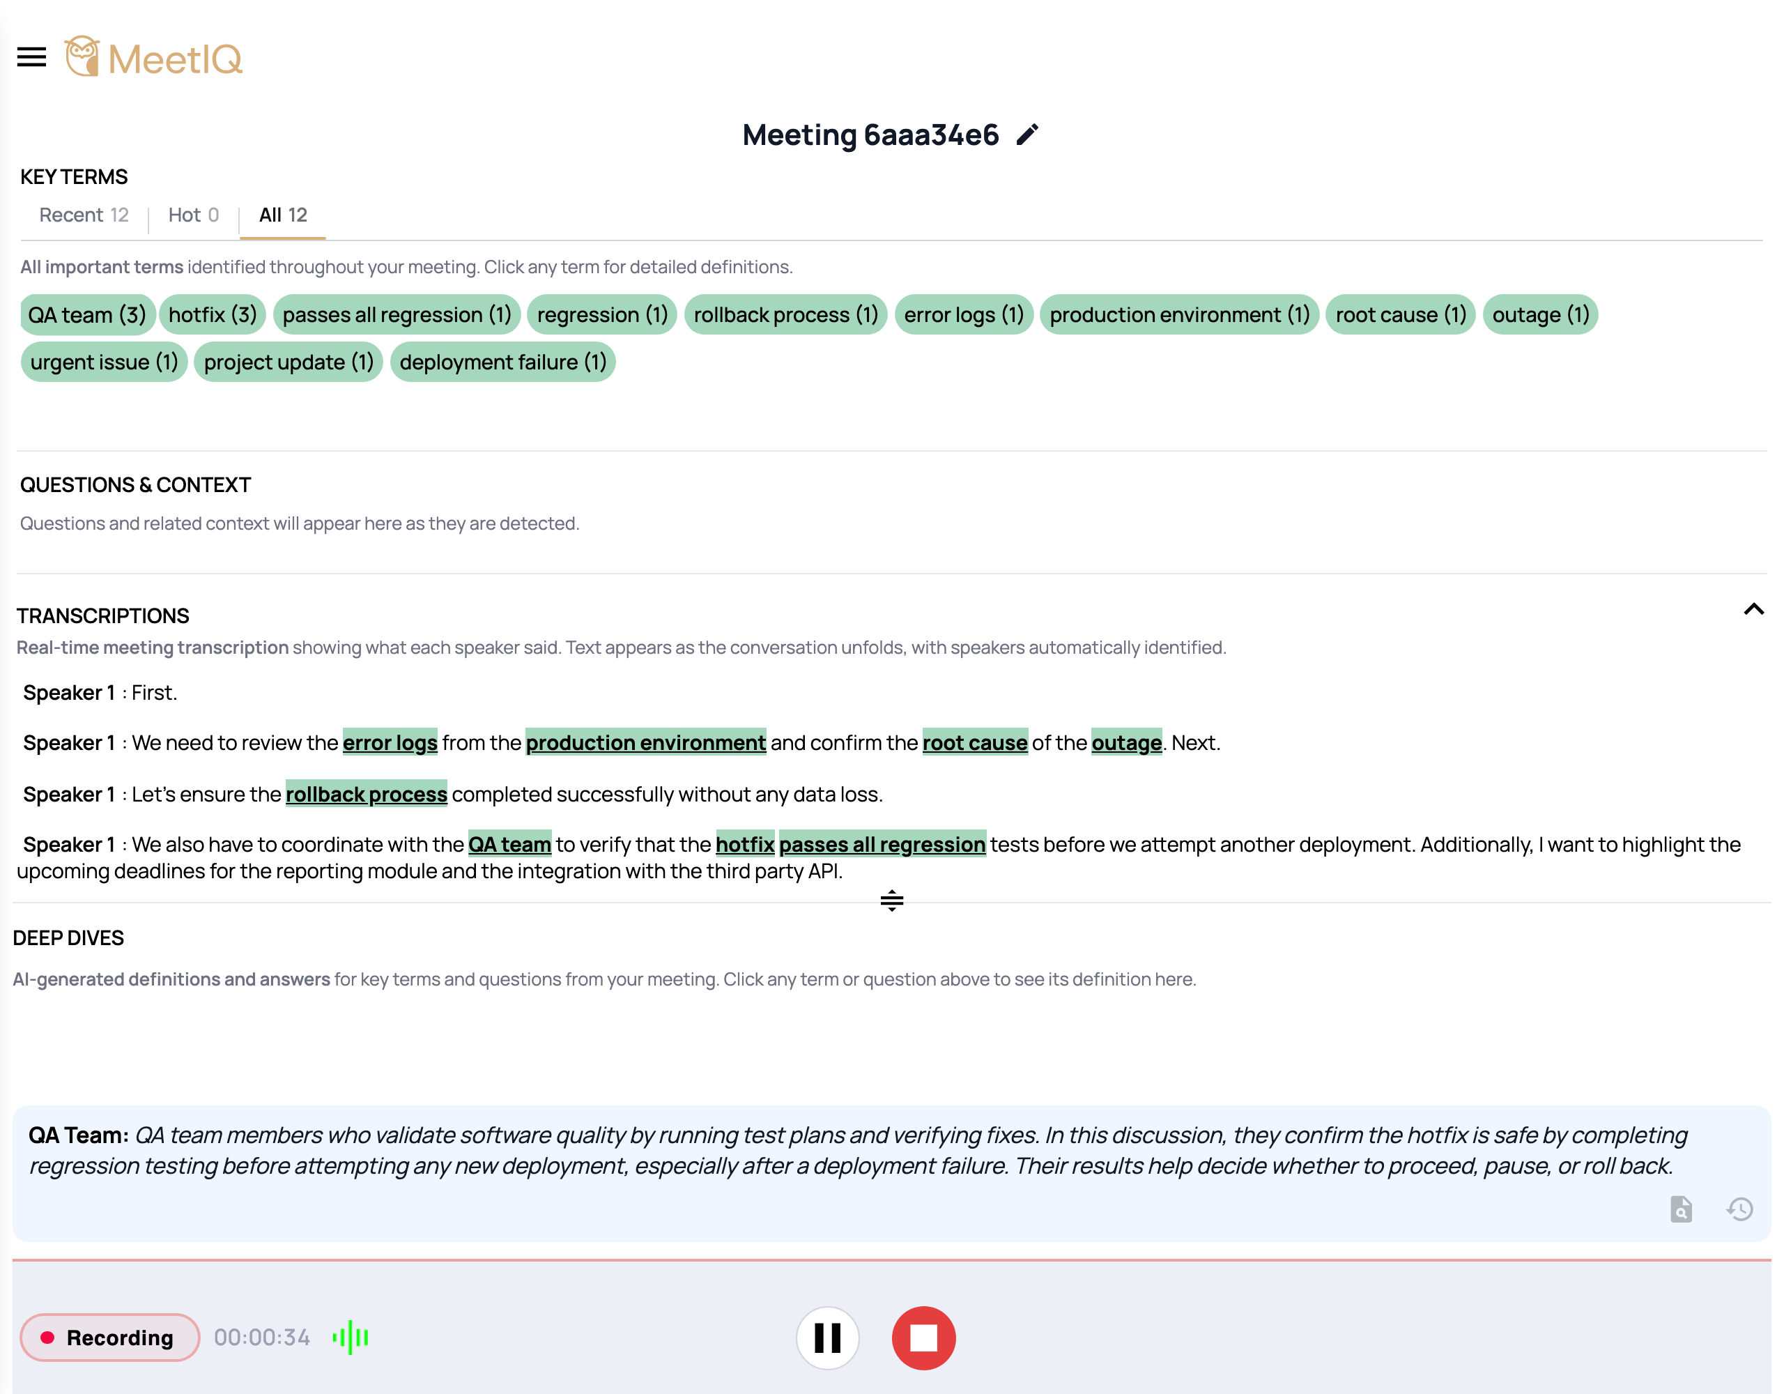This screenshot has height=1394, width=1784.
Task: Select the 'rollback process (1)' chip
Action: pyautogui.click(x=786, y=314)
